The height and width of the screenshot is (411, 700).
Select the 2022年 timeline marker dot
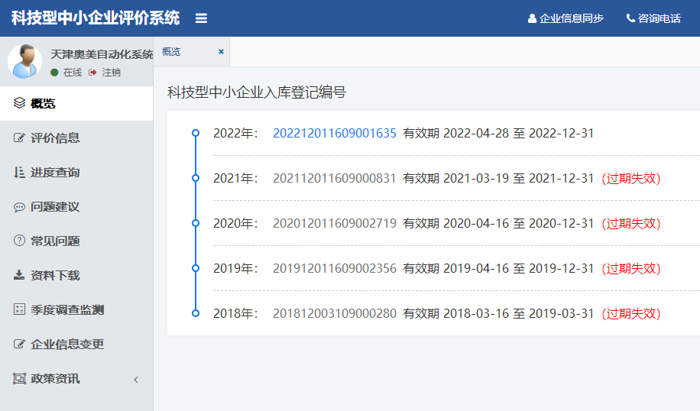click(196, 133)
